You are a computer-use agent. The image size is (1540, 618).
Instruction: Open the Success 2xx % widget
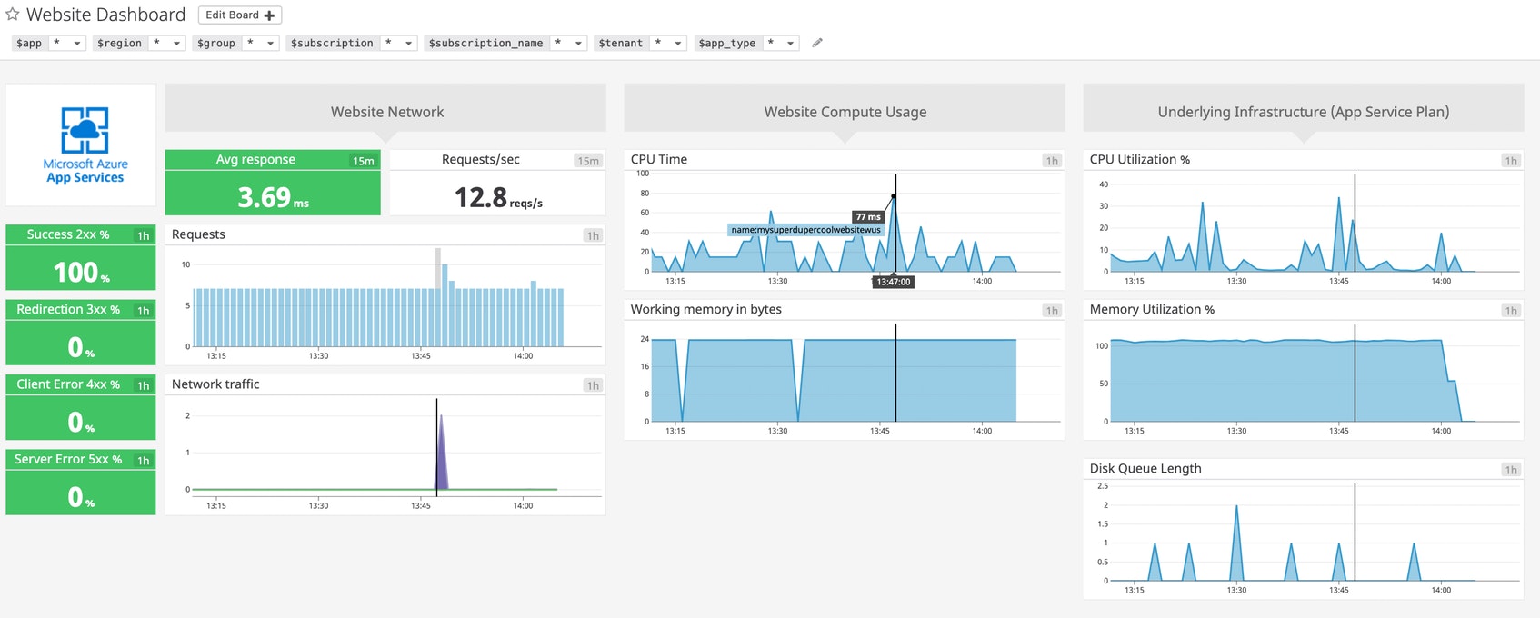pos(81,257)
